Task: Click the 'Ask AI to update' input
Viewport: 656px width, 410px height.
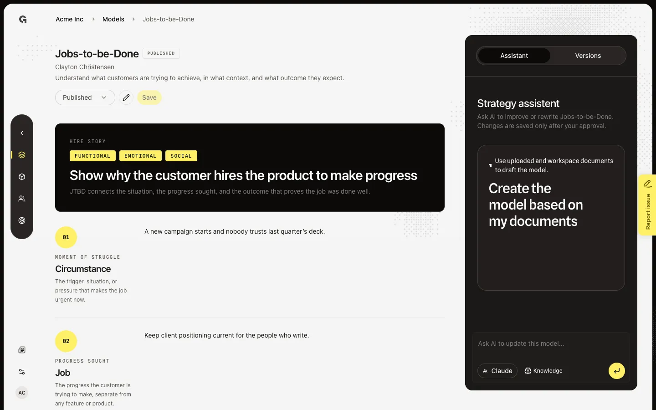Action: pos(551,344)
